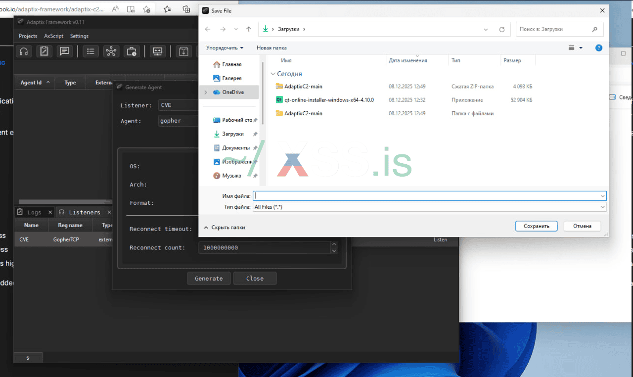The width and height of the screenshot is (633, 377).
Task: Open the AxScript menu
Action: pos(54,36)
